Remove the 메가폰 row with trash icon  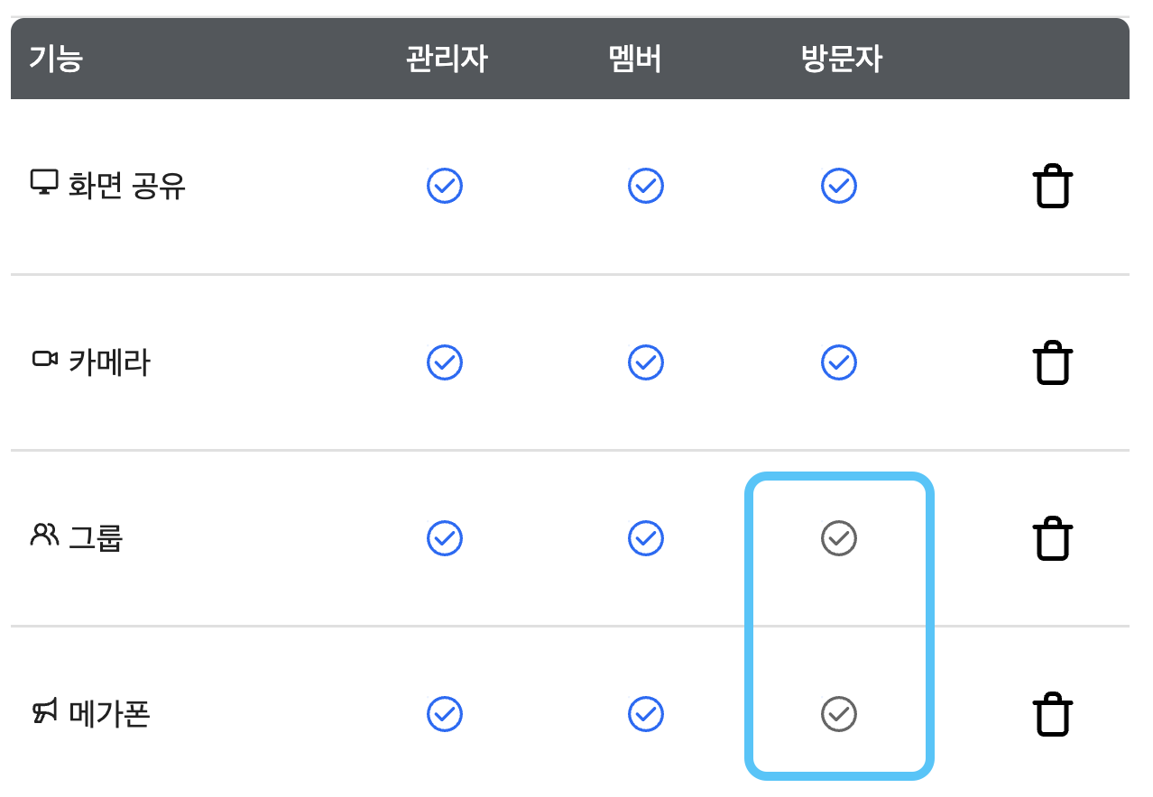(x=1052, y=713)
